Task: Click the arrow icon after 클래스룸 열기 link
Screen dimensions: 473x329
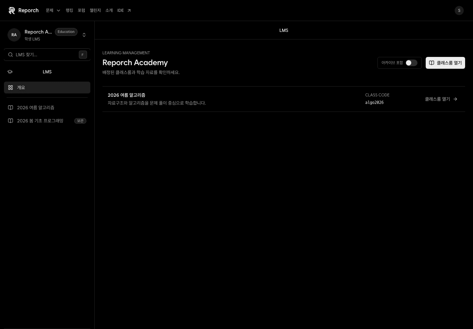Action: click(x=455, y=99)
